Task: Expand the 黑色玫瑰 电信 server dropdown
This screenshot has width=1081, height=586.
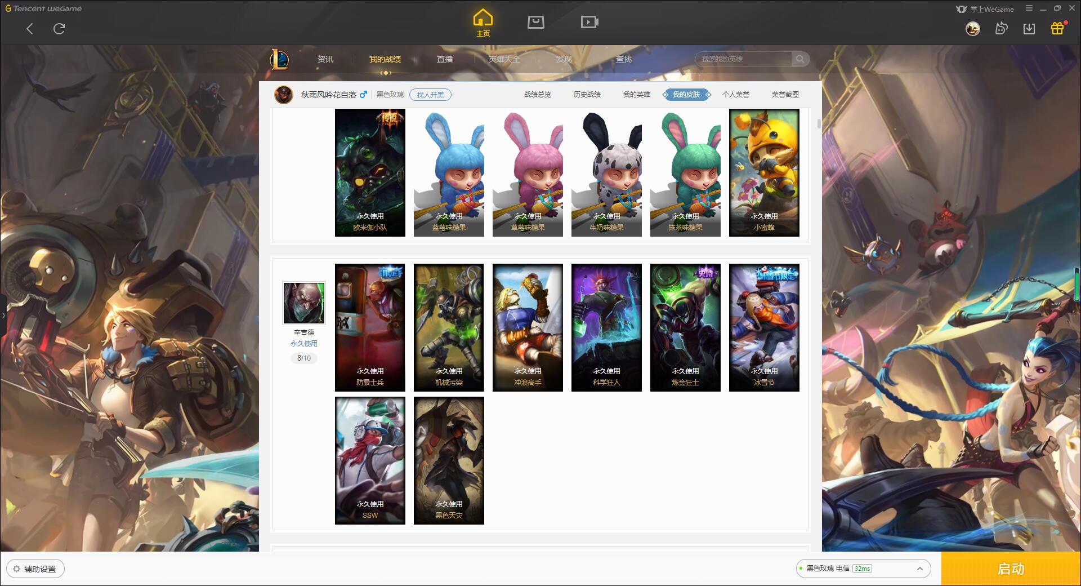Action: [863, 569]
